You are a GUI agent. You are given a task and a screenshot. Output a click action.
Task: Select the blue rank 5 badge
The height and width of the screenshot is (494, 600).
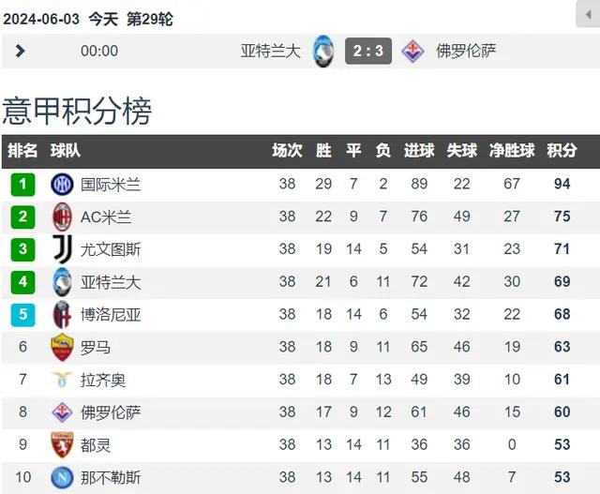click(x=22, y=315)
